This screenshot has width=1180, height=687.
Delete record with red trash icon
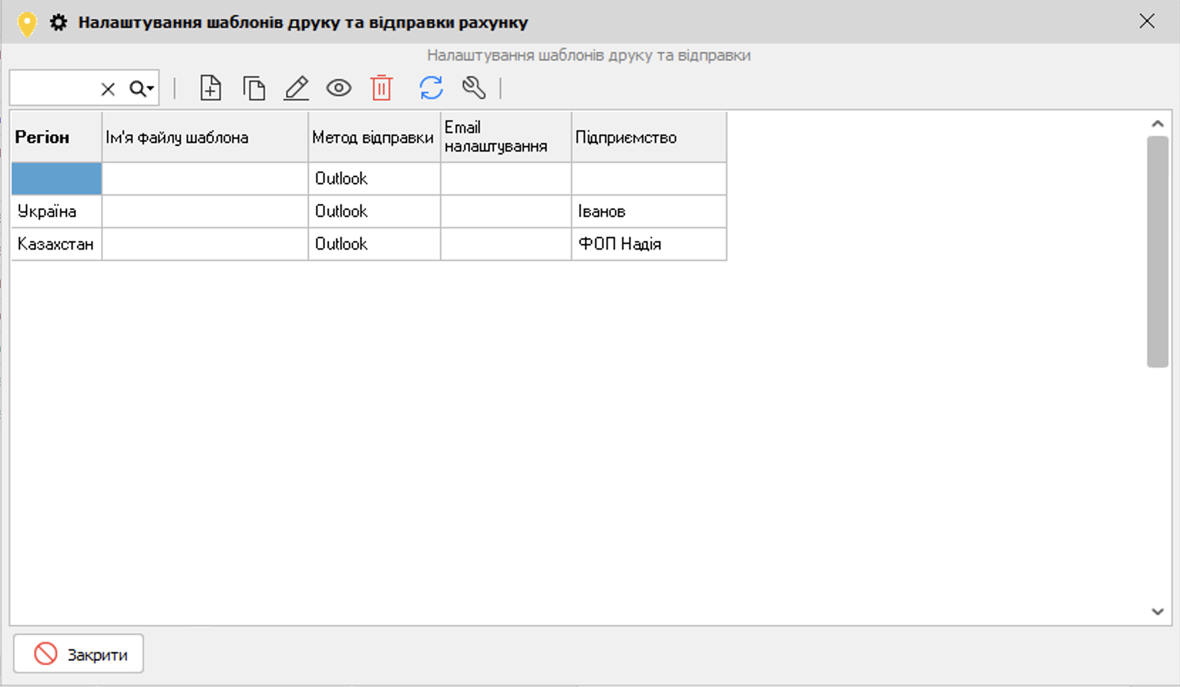click(x=381, y=88)
